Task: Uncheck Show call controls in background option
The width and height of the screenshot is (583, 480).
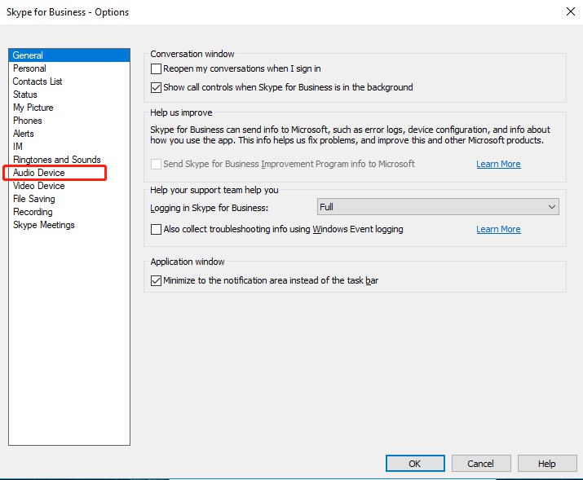Action: 157,87
